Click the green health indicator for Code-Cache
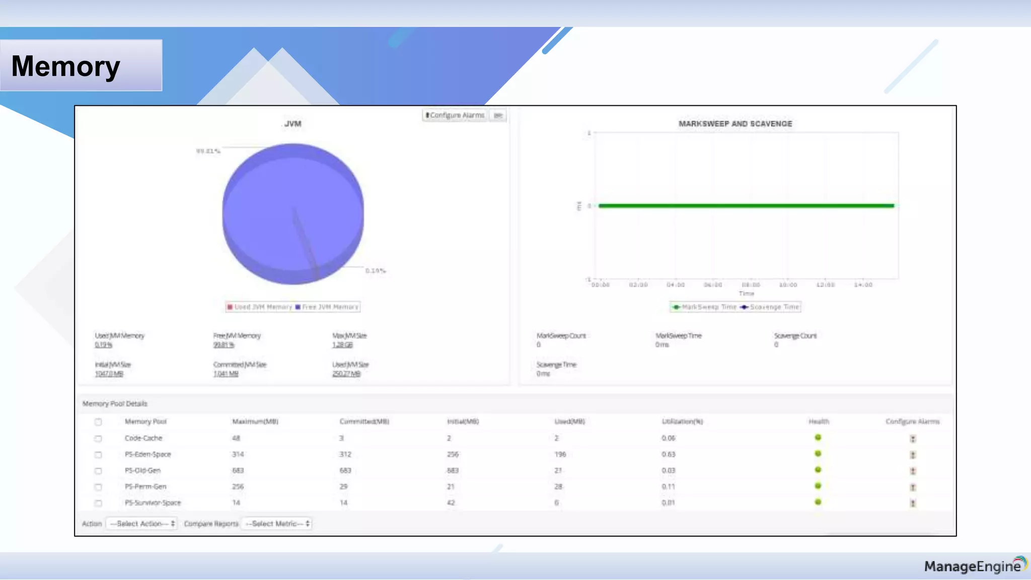This screenshot has width=1031, height=580. click(818, 438)
